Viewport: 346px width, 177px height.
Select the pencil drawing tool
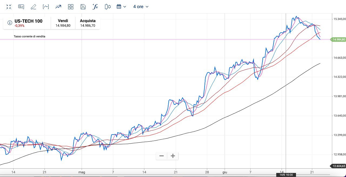(34, 7)
